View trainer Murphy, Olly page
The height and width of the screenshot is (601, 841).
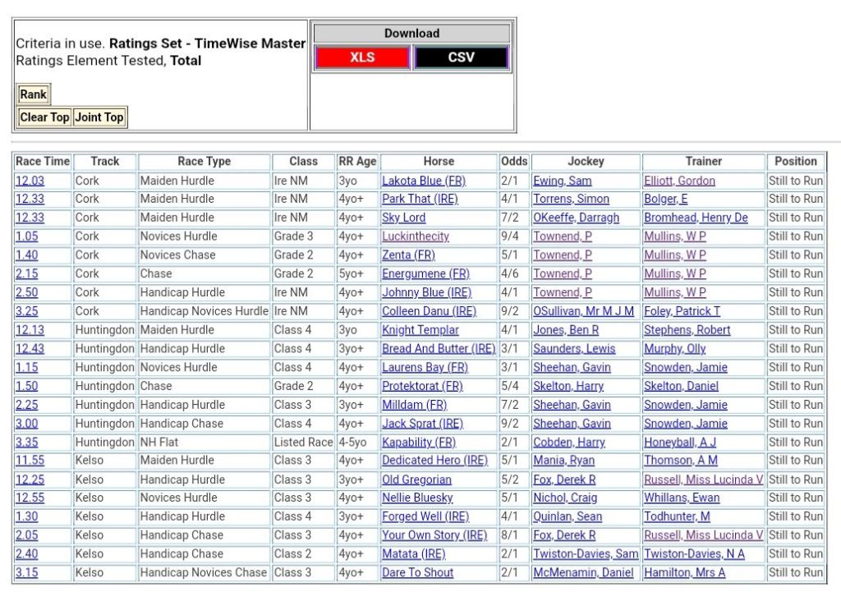pos(674,348)
